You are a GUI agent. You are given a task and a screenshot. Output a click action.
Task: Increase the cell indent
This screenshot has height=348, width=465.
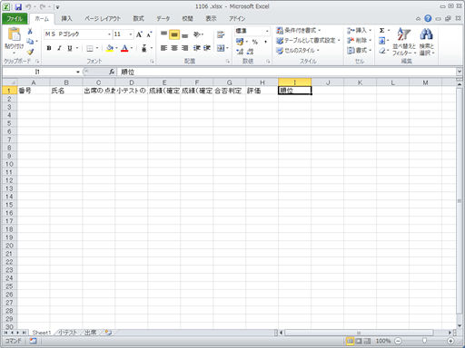(x=207, y=48)
